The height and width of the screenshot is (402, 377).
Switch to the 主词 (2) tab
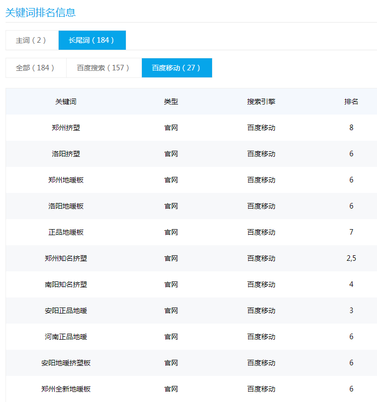click(32, 40)
